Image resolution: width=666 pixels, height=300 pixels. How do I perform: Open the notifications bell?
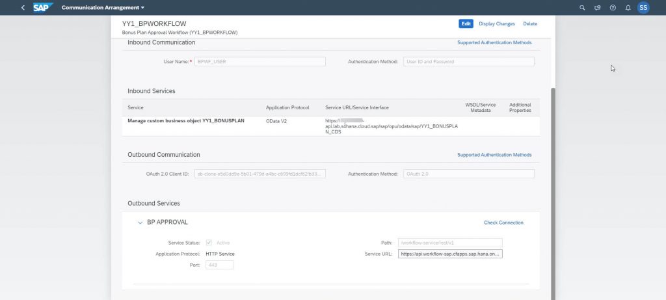click(628, 8)
